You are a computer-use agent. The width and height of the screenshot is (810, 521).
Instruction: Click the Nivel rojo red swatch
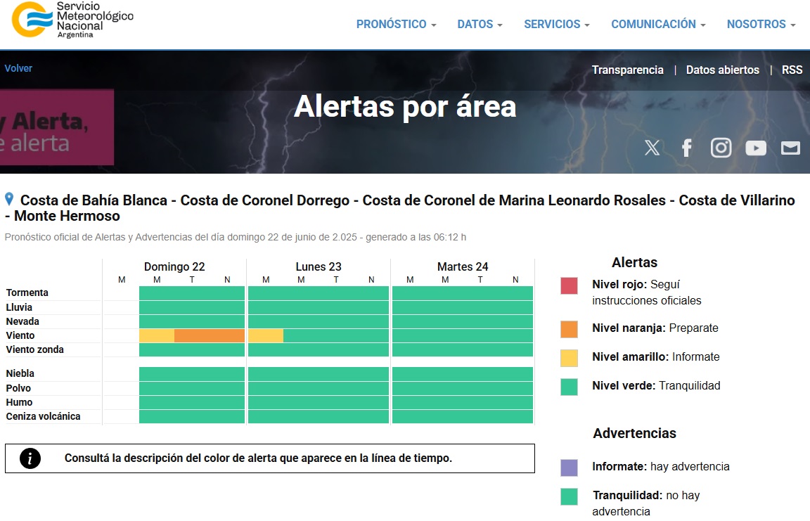tap(570, 285)
